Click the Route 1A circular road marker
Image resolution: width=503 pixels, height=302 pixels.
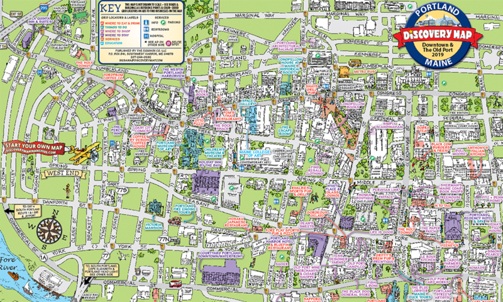(44, 257)
